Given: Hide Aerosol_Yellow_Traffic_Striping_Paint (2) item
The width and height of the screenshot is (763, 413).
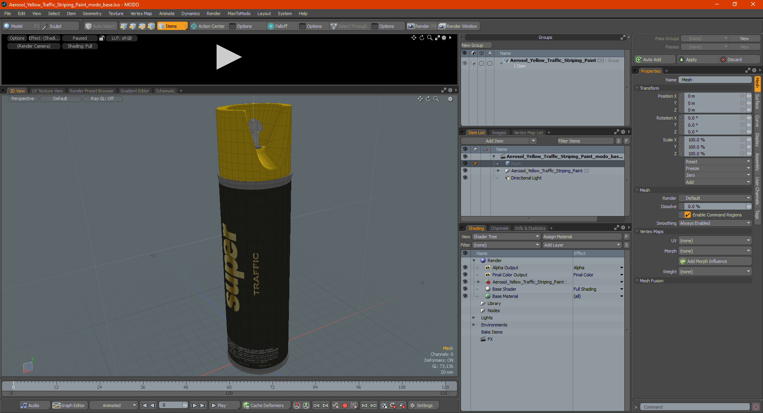Looking at the screenshot, I should tap(465, 171).
